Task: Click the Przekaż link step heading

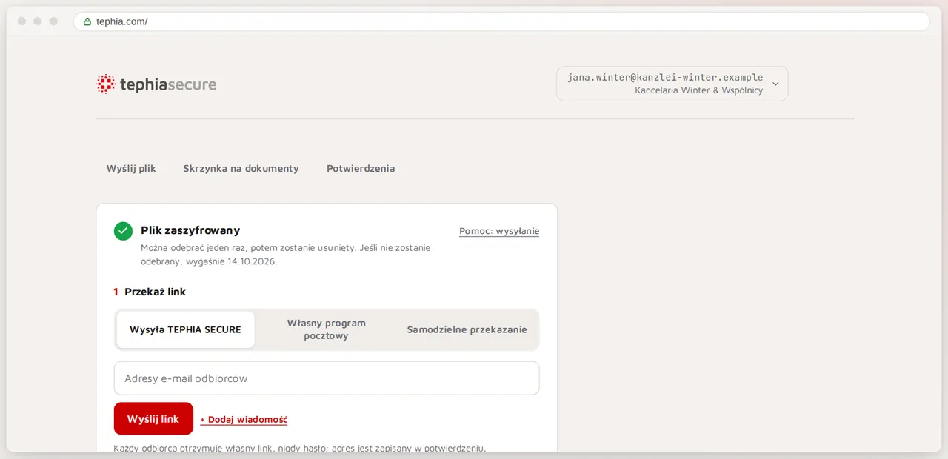Action: [155, 292]
